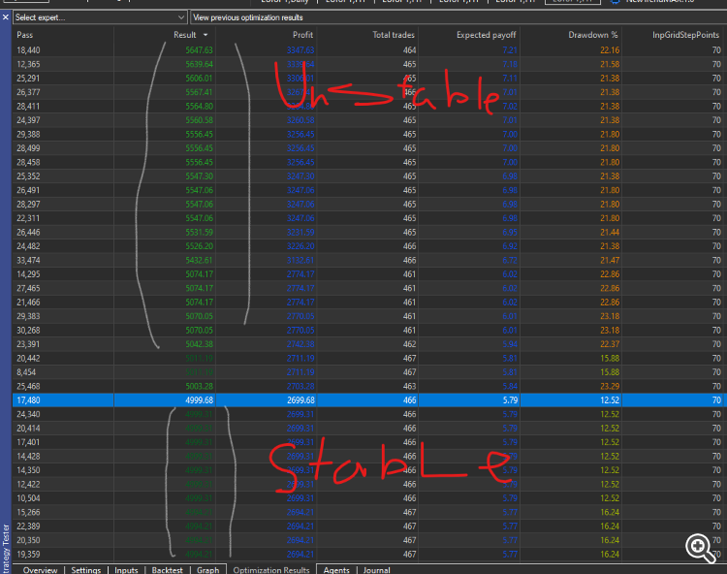This screenshot has width=727, height=574.
Task: Select the row for pass 28,499
Action: click(369, 148)
